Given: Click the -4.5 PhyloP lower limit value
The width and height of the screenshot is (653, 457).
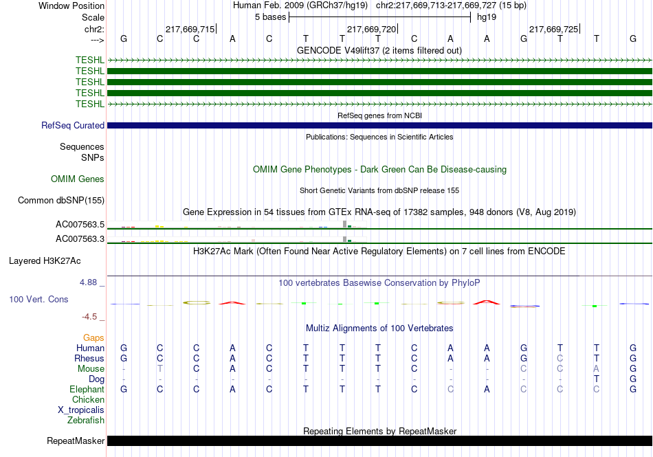Looking at the screenshot, I should pos(89,317).
